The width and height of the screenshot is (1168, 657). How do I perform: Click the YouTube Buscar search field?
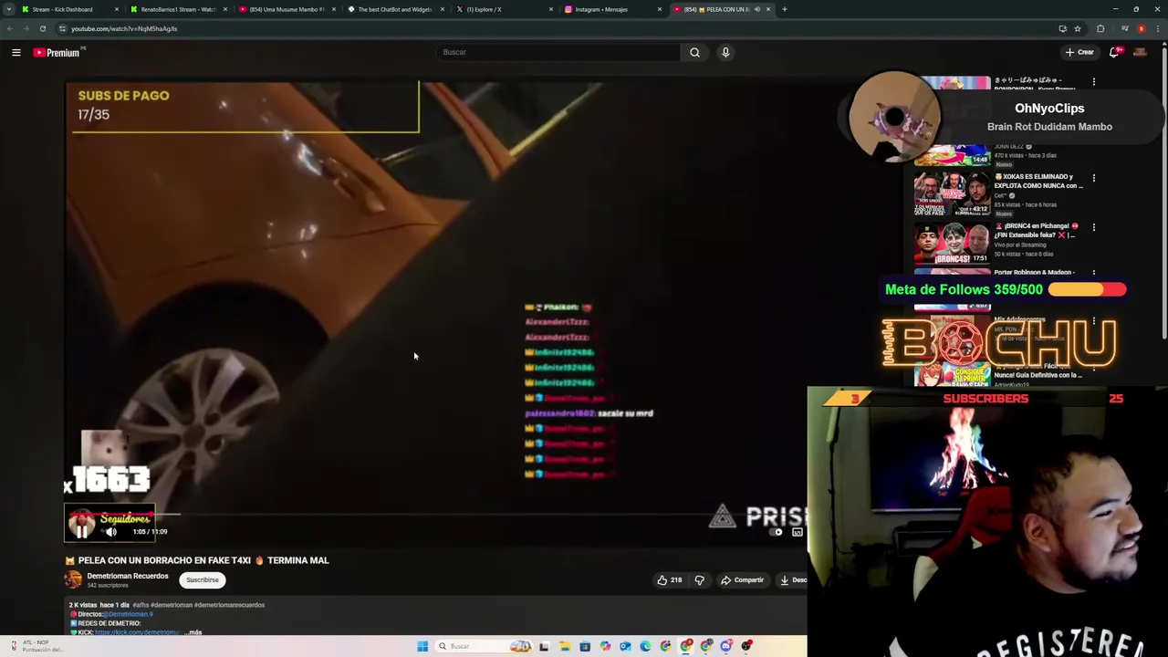(x=558, y=52)
